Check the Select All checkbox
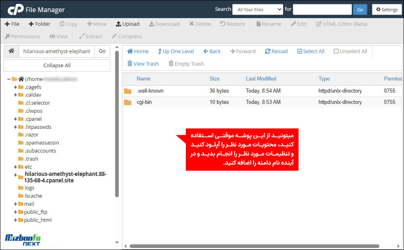404x250 pixels. tap(299, 51)
